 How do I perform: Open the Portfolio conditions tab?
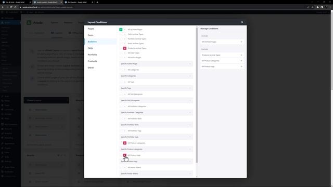coord(100,55)
